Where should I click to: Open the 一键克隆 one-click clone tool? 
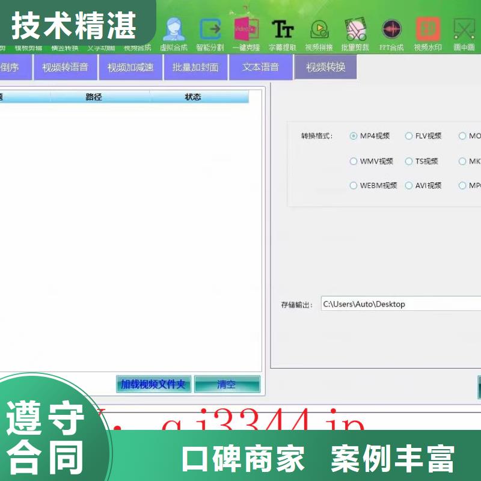pyautogui.click(x=247, y=34)
